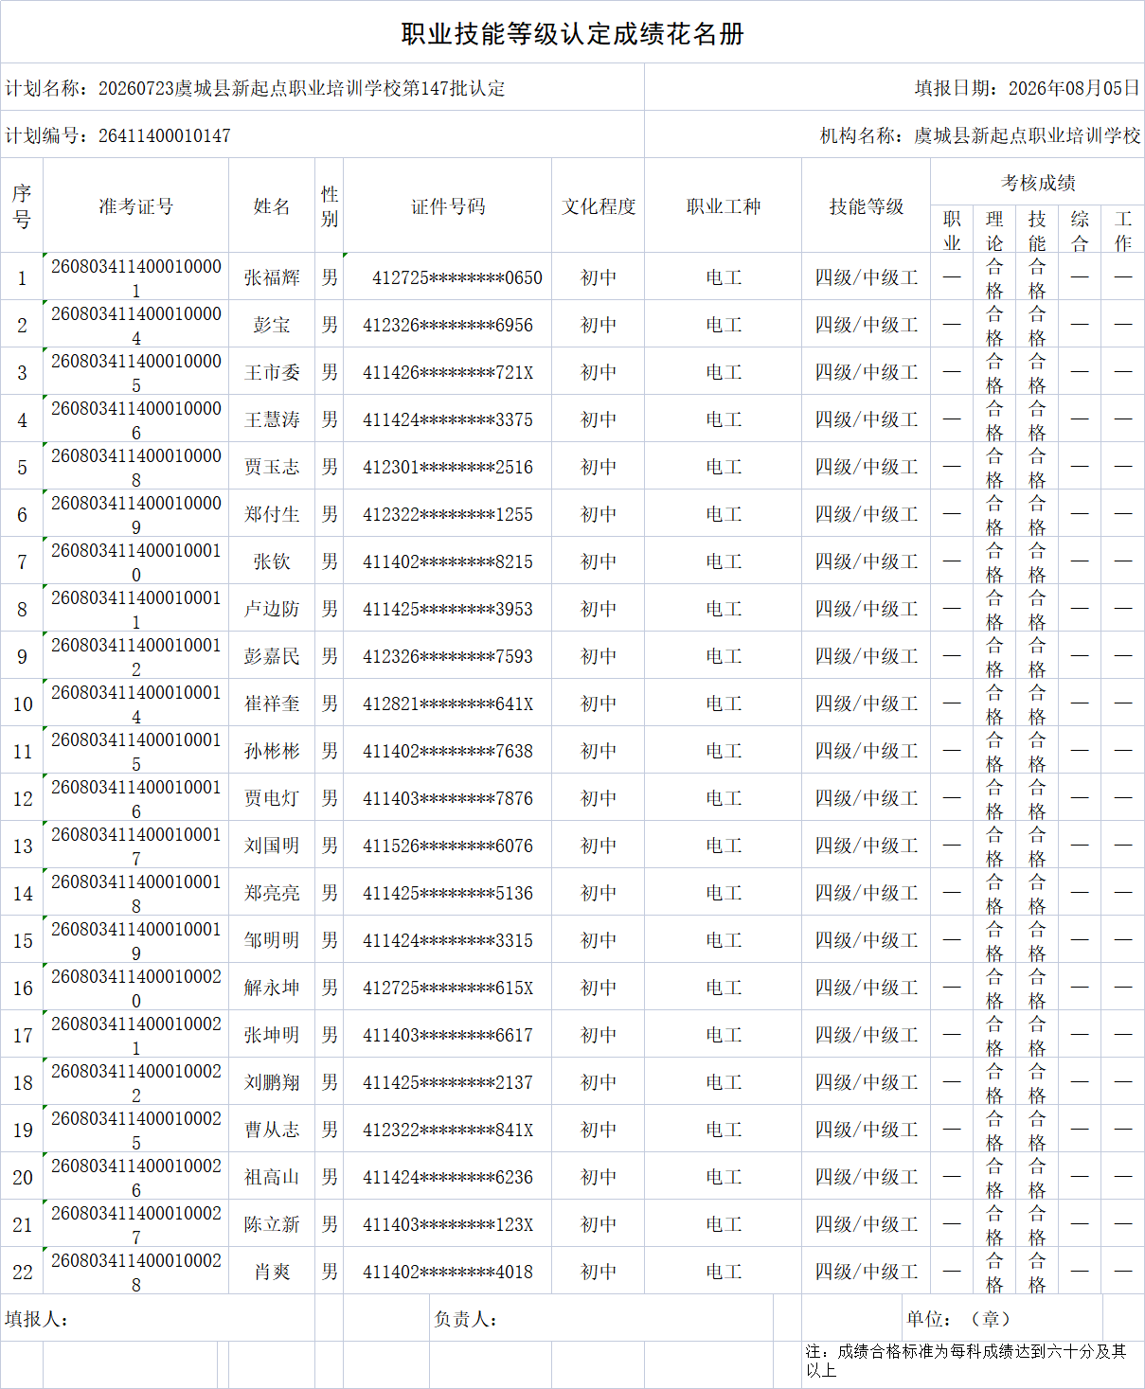Select ID number 412322********841X
1145x1389 pixels.
click(x=448, y=1130)
